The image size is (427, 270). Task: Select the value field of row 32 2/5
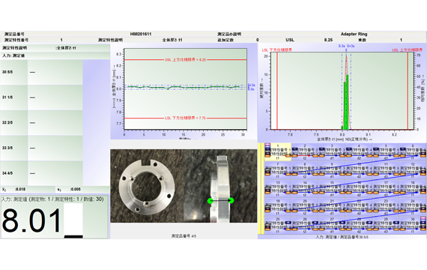[55, 123]
